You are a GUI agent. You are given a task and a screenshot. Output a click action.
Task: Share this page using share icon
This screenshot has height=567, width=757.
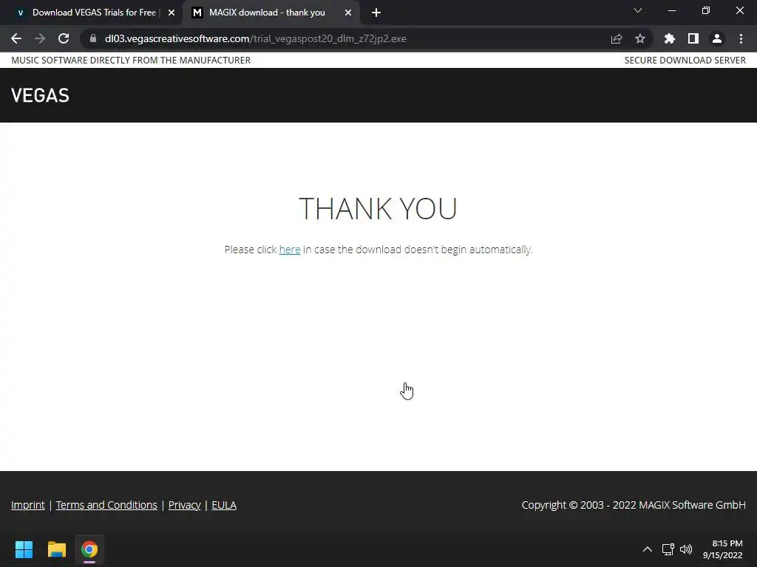[x=617, y=38]
